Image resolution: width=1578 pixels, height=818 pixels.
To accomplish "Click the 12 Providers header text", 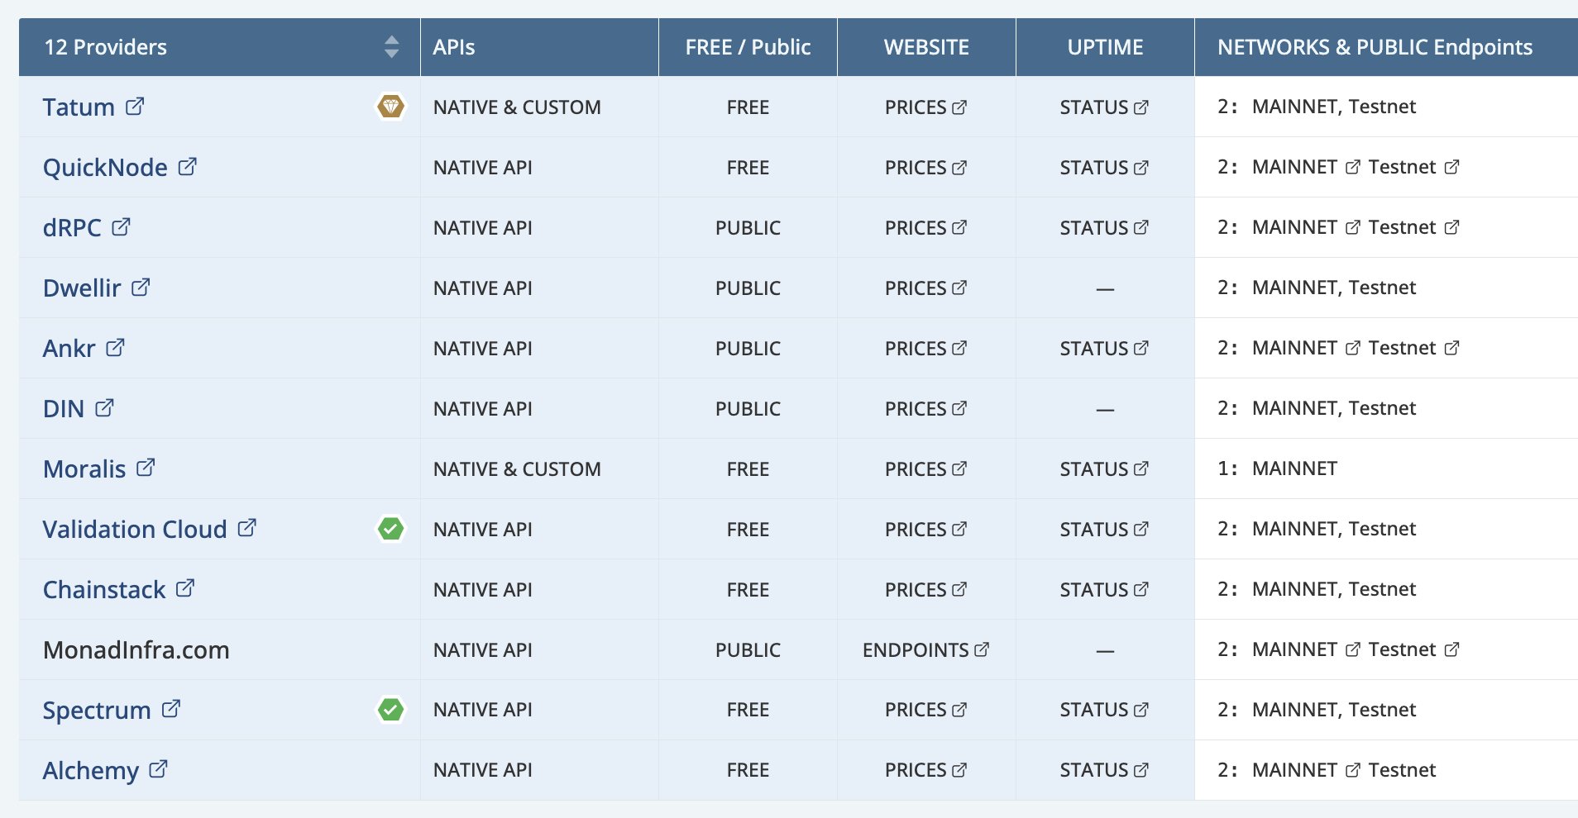I will click(106, 47).
